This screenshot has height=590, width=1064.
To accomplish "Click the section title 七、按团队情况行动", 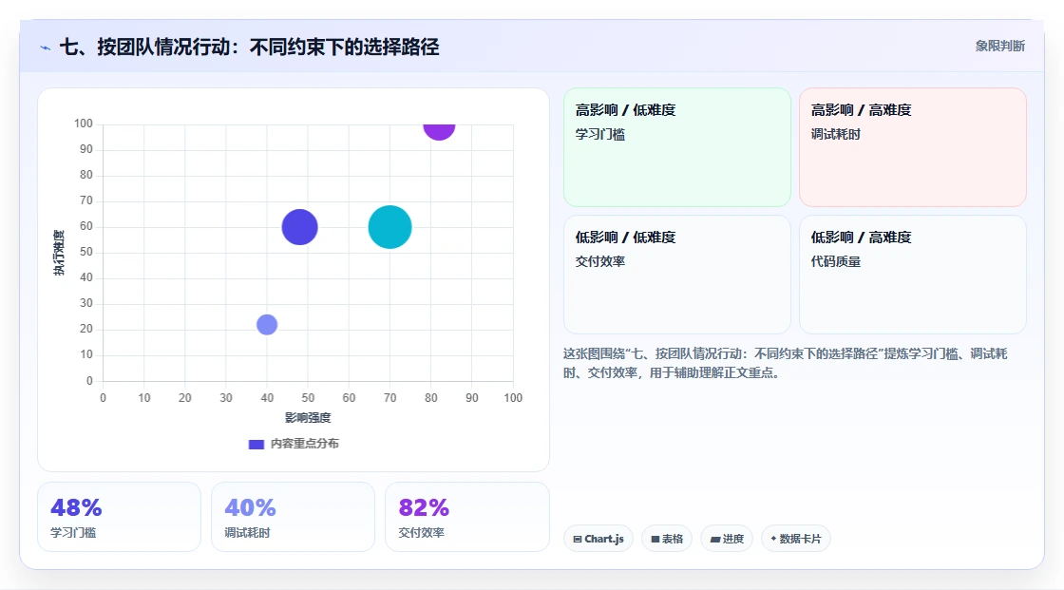I will (249, 47).
